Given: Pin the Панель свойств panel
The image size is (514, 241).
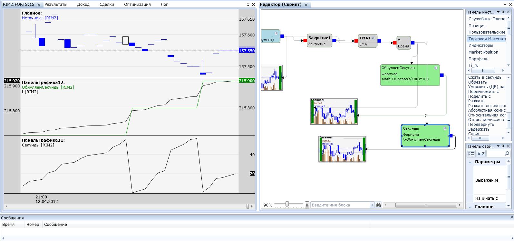Looking at the screenshot, I should (x=503, y=146).
